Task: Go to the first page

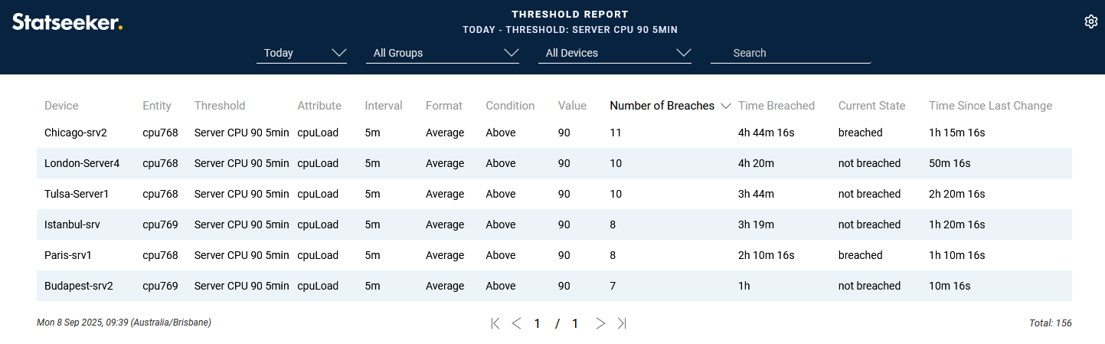Action: point(495,323)
